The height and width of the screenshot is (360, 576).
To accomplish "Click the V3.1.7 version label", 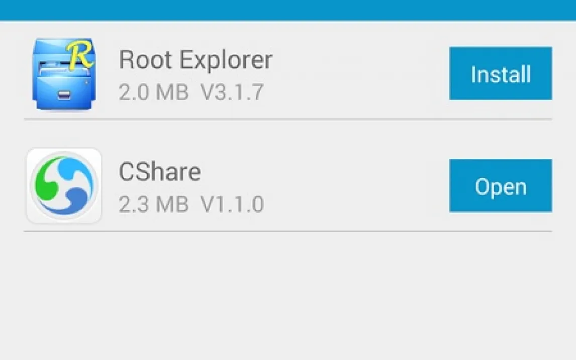I will point(232,92).
